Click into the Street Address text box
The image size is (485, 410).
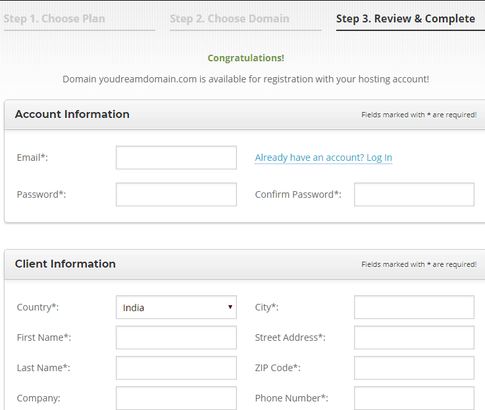[x=414, y=337]
